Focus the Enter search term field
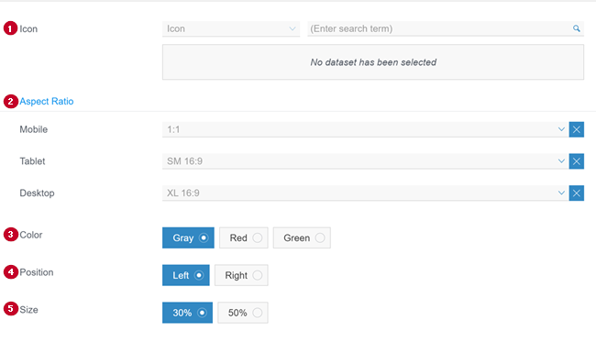The height and width of the screenshot is (342, 596). click(446, 28)
